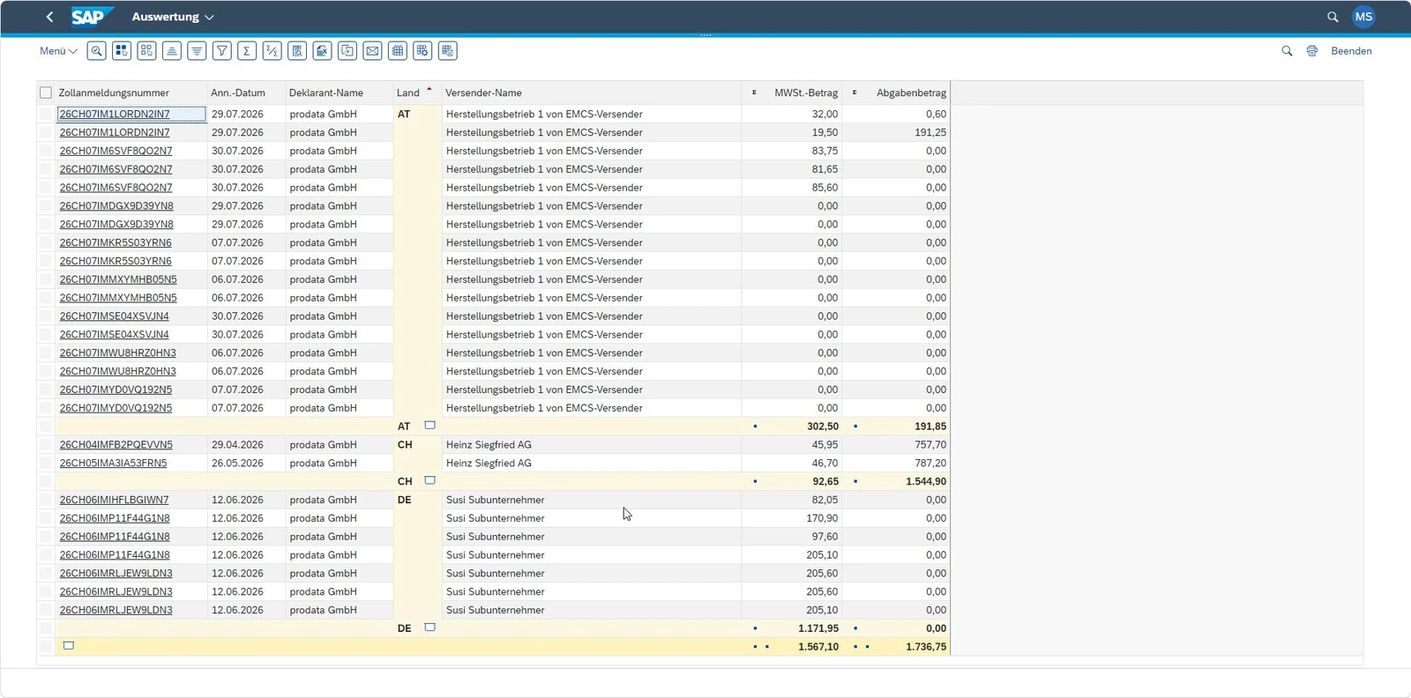This screenshot has height=698, width=1411.
Task: Click the Save Layout toolbar icon
Action: (448, 51)
